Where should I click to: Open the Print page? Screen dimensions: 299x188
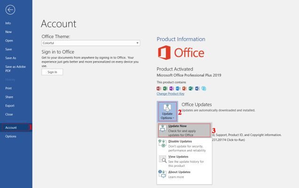coord(8,88)
